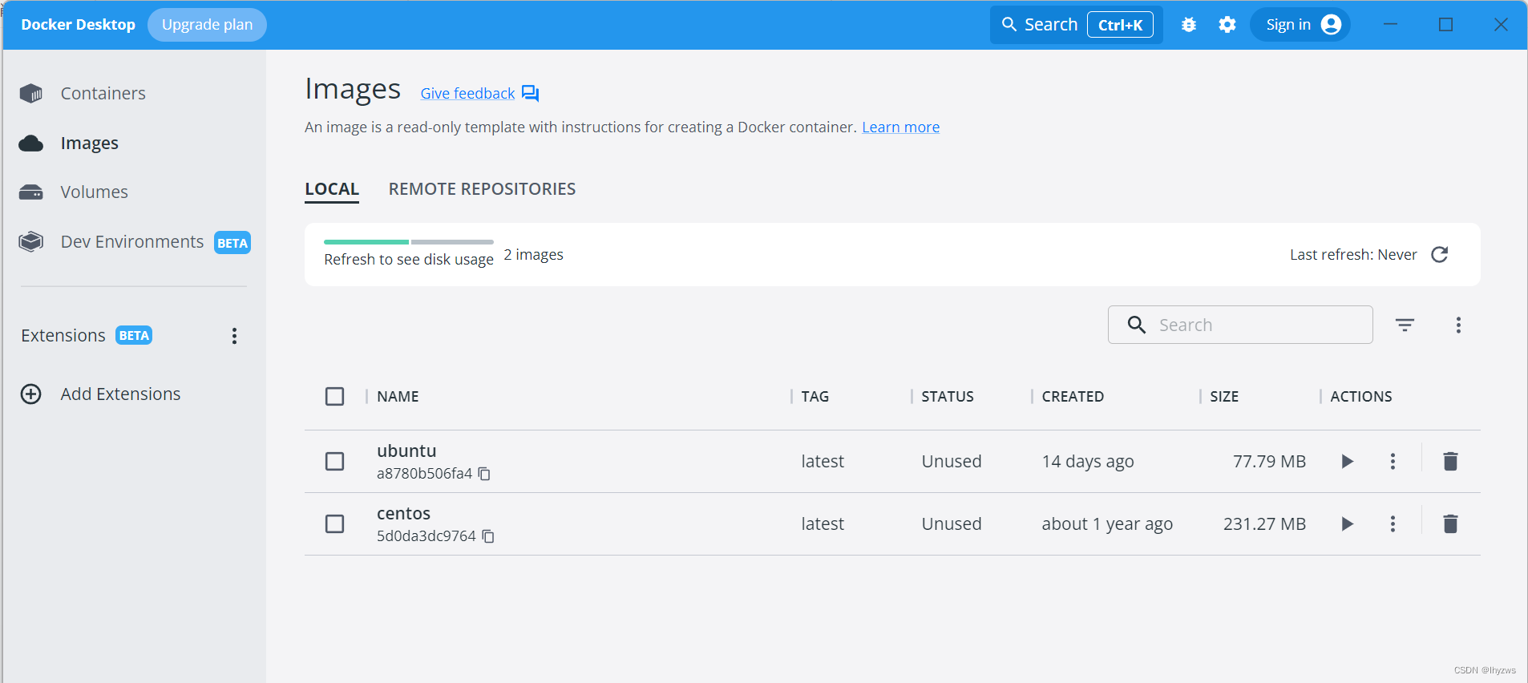Click the 'about 1 year ago' cell
1528x683 pixels.
click(1107, 524)
